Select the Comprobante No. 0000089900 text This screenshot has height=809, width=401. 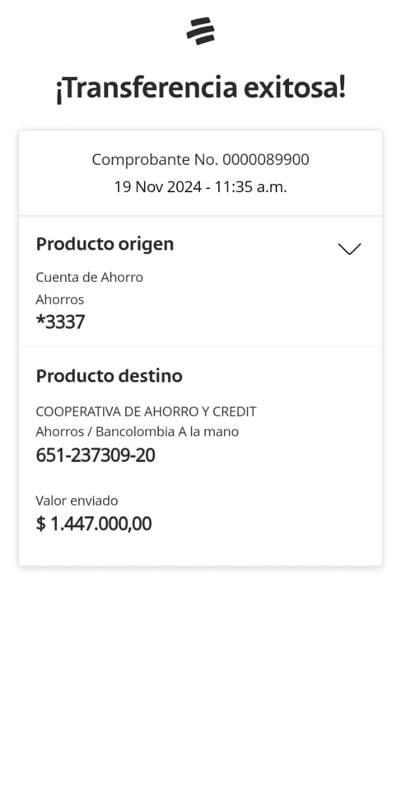(x=200, y=159)
